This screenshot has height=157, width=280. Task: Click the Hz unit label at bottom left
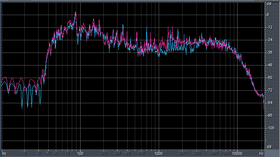tap(4, 154)
